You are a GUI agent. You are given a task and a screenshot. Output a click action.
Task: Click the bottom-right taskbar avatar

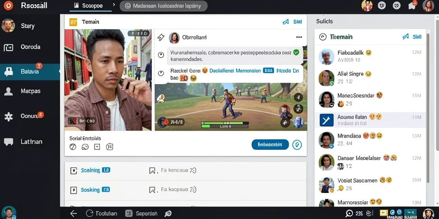point(428,213)
